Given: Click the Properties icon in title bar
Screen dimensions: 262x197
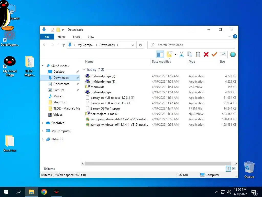Looking at the screenshot, I should (x=52, y=30).
